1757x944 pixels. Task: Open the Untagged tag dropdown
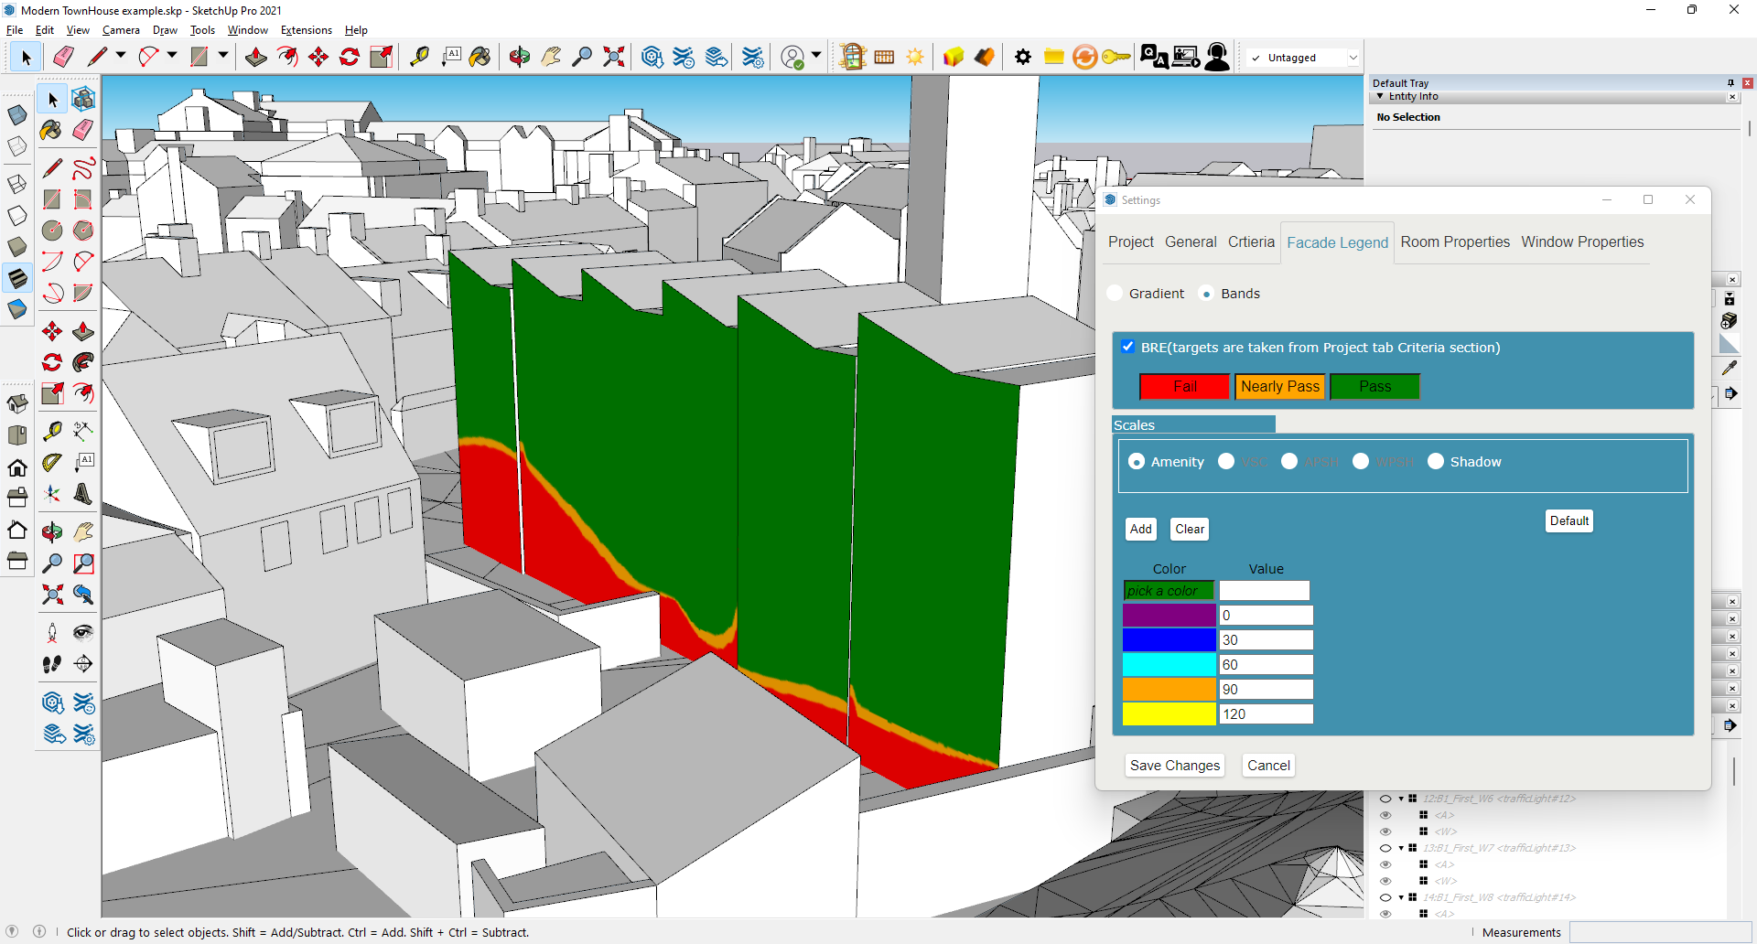pos(1354,57)
